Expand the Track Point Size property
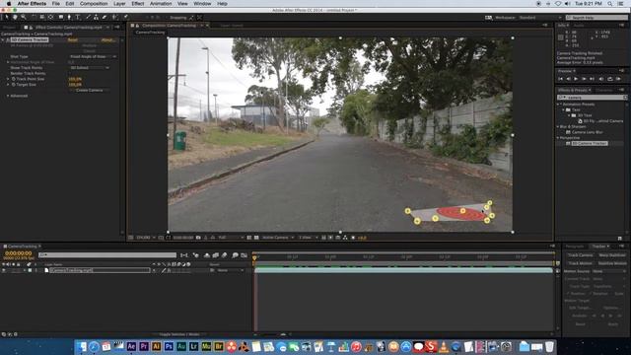Viewport: 631px width, 355px height. point(8,79)
